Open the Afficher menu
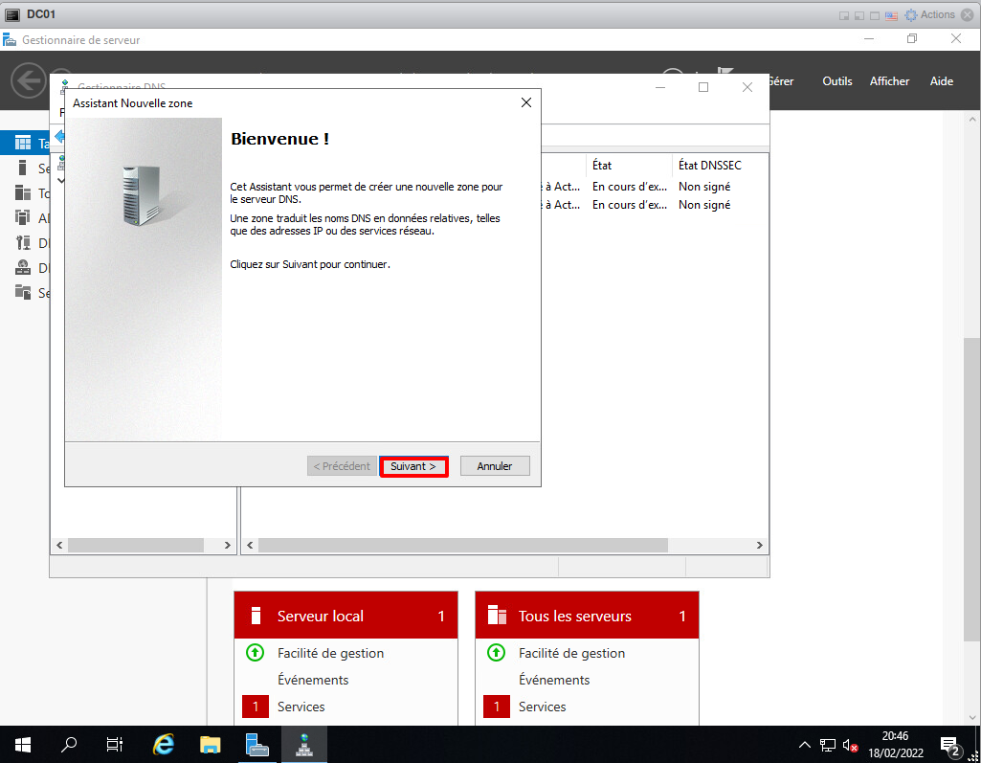The width and height of the screenshot is (981, 763). click(889, 81)
